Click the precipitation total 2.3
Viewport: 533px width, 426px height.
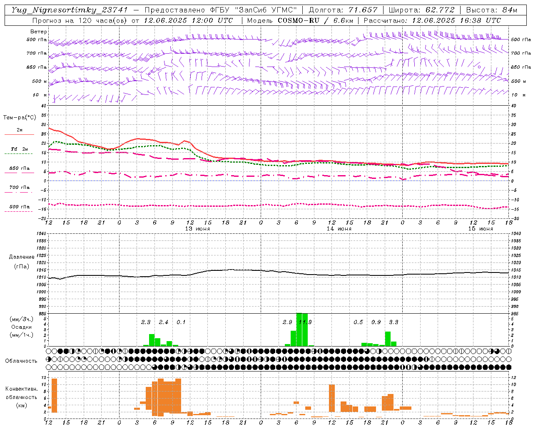146,322
